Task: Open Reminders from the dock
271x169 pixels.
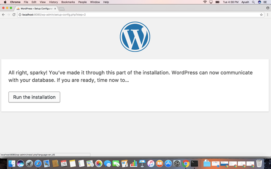Action: (x=81, y=164)
